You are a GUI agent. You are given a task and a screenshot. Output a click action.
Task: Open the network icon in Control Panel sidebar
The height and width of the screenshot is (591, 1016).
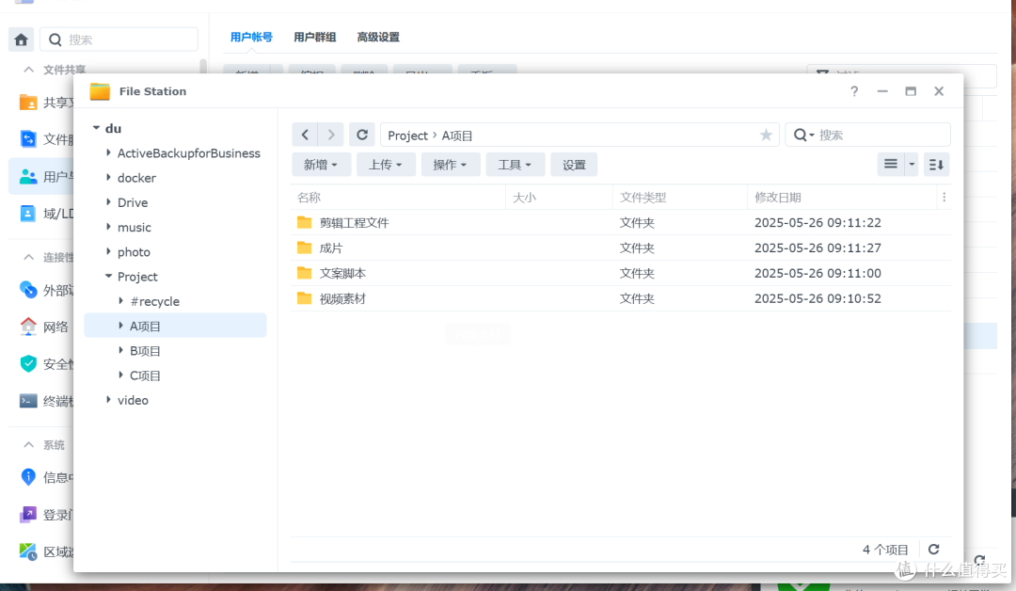pyautogui.click(x=28, y=326)
